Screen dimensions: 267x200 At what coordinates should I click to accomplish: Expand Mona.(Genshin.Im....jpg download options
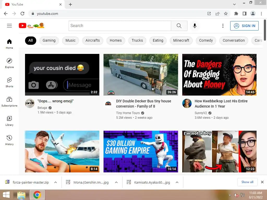click(x=116, y=182)
